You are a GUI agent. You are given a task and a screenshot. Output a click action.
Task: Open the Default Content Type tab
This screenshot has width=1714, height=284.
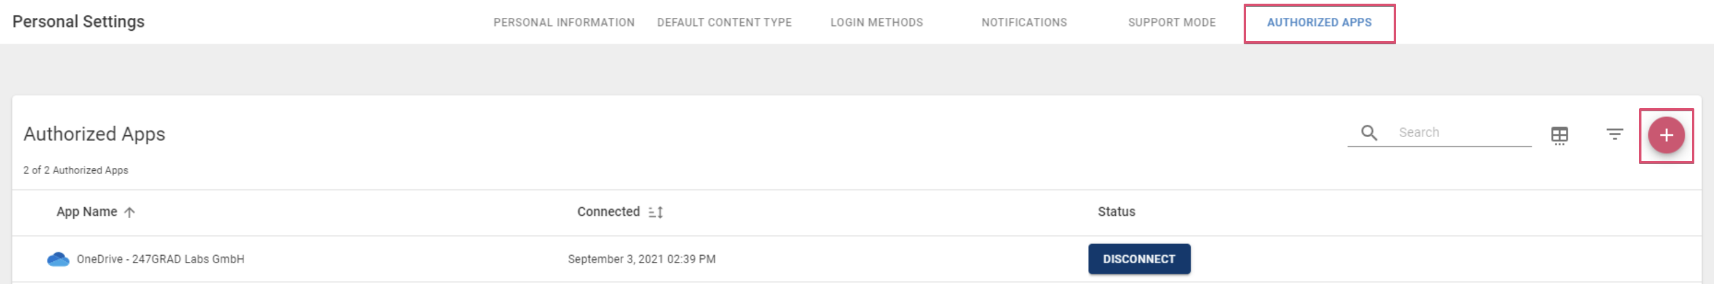pos(724,23)
